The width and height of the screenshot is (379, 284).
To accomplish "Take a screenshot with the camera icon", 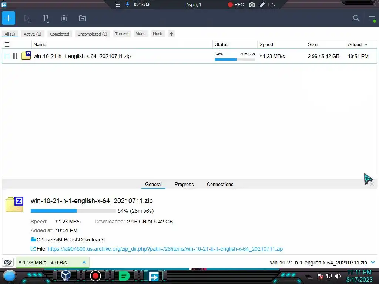I will pos(252,4).
